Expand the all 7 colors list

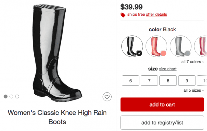[193, 62]
